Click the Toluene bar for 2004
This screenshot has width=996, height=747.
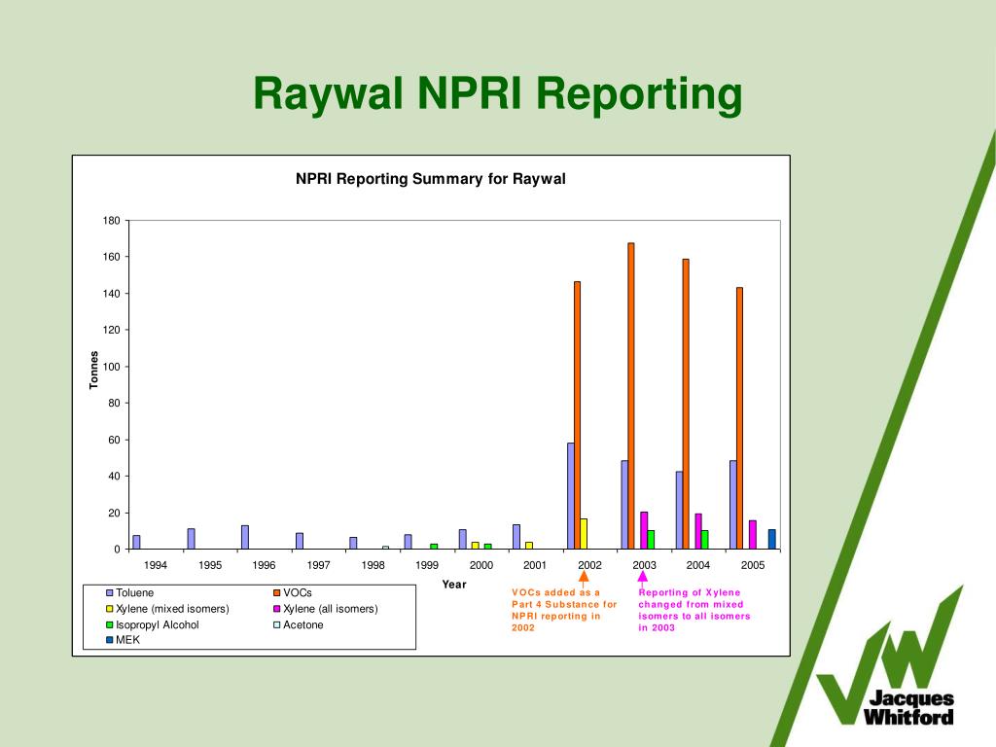click(x=679, y=510)
